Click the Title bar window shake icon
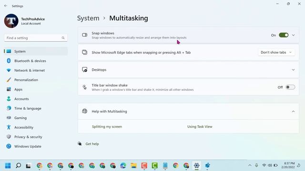 pos(85,87)
